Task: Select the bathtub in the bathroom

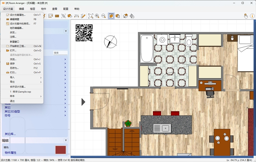Action: click(x=147, y=48)
